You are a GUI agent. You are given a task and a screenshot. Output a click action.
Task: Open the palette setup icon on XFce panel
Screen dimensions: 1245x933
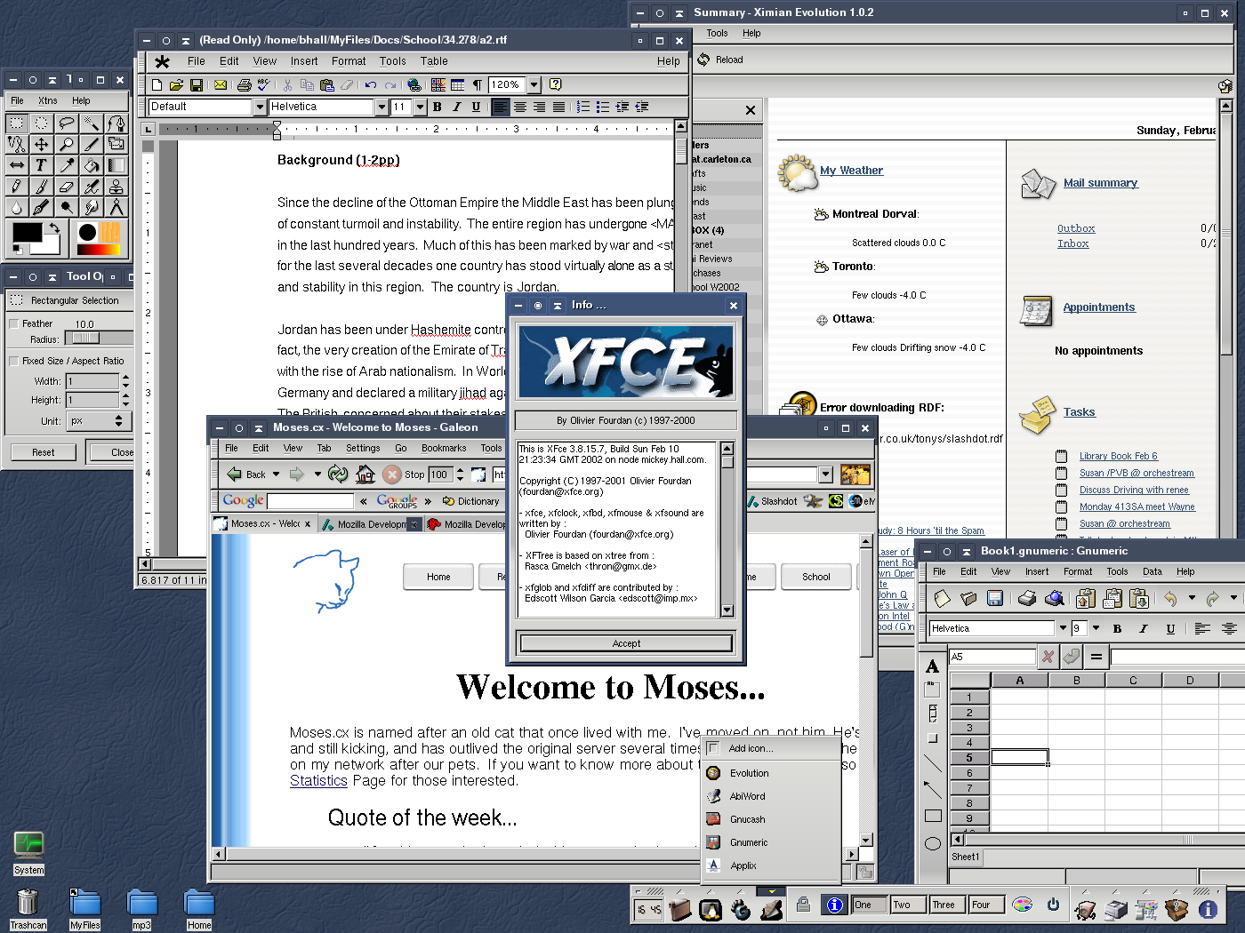[1023, 905]
